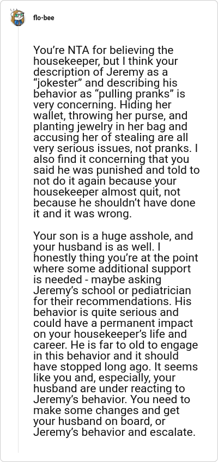This screenshot has width=218, height=462.
Task: Click the word "pediatrician" in the comment
Action: (x=166, y=291)
